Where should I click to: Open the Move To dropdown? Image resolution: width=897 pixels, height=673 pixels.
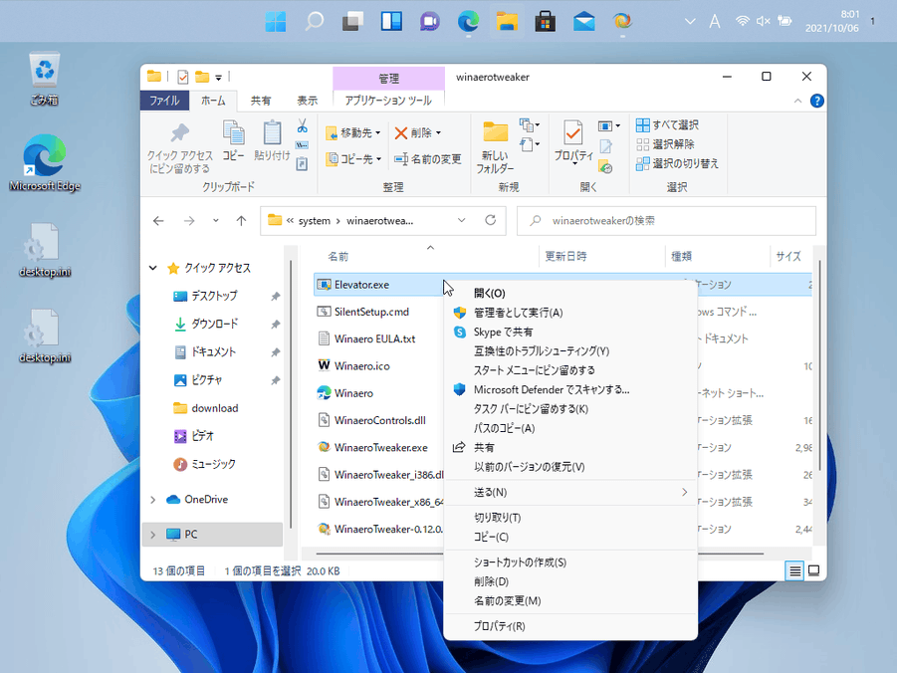point(378,133)
